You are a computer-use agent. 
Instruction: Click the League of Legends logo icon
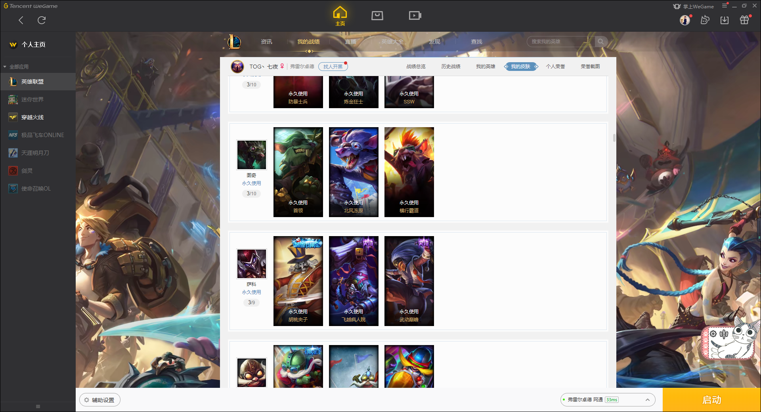tap(234, 42)
